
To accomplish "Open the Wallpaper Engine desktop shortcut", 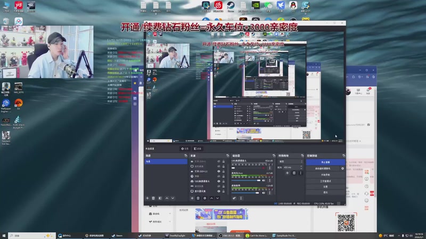I will 6,105.
